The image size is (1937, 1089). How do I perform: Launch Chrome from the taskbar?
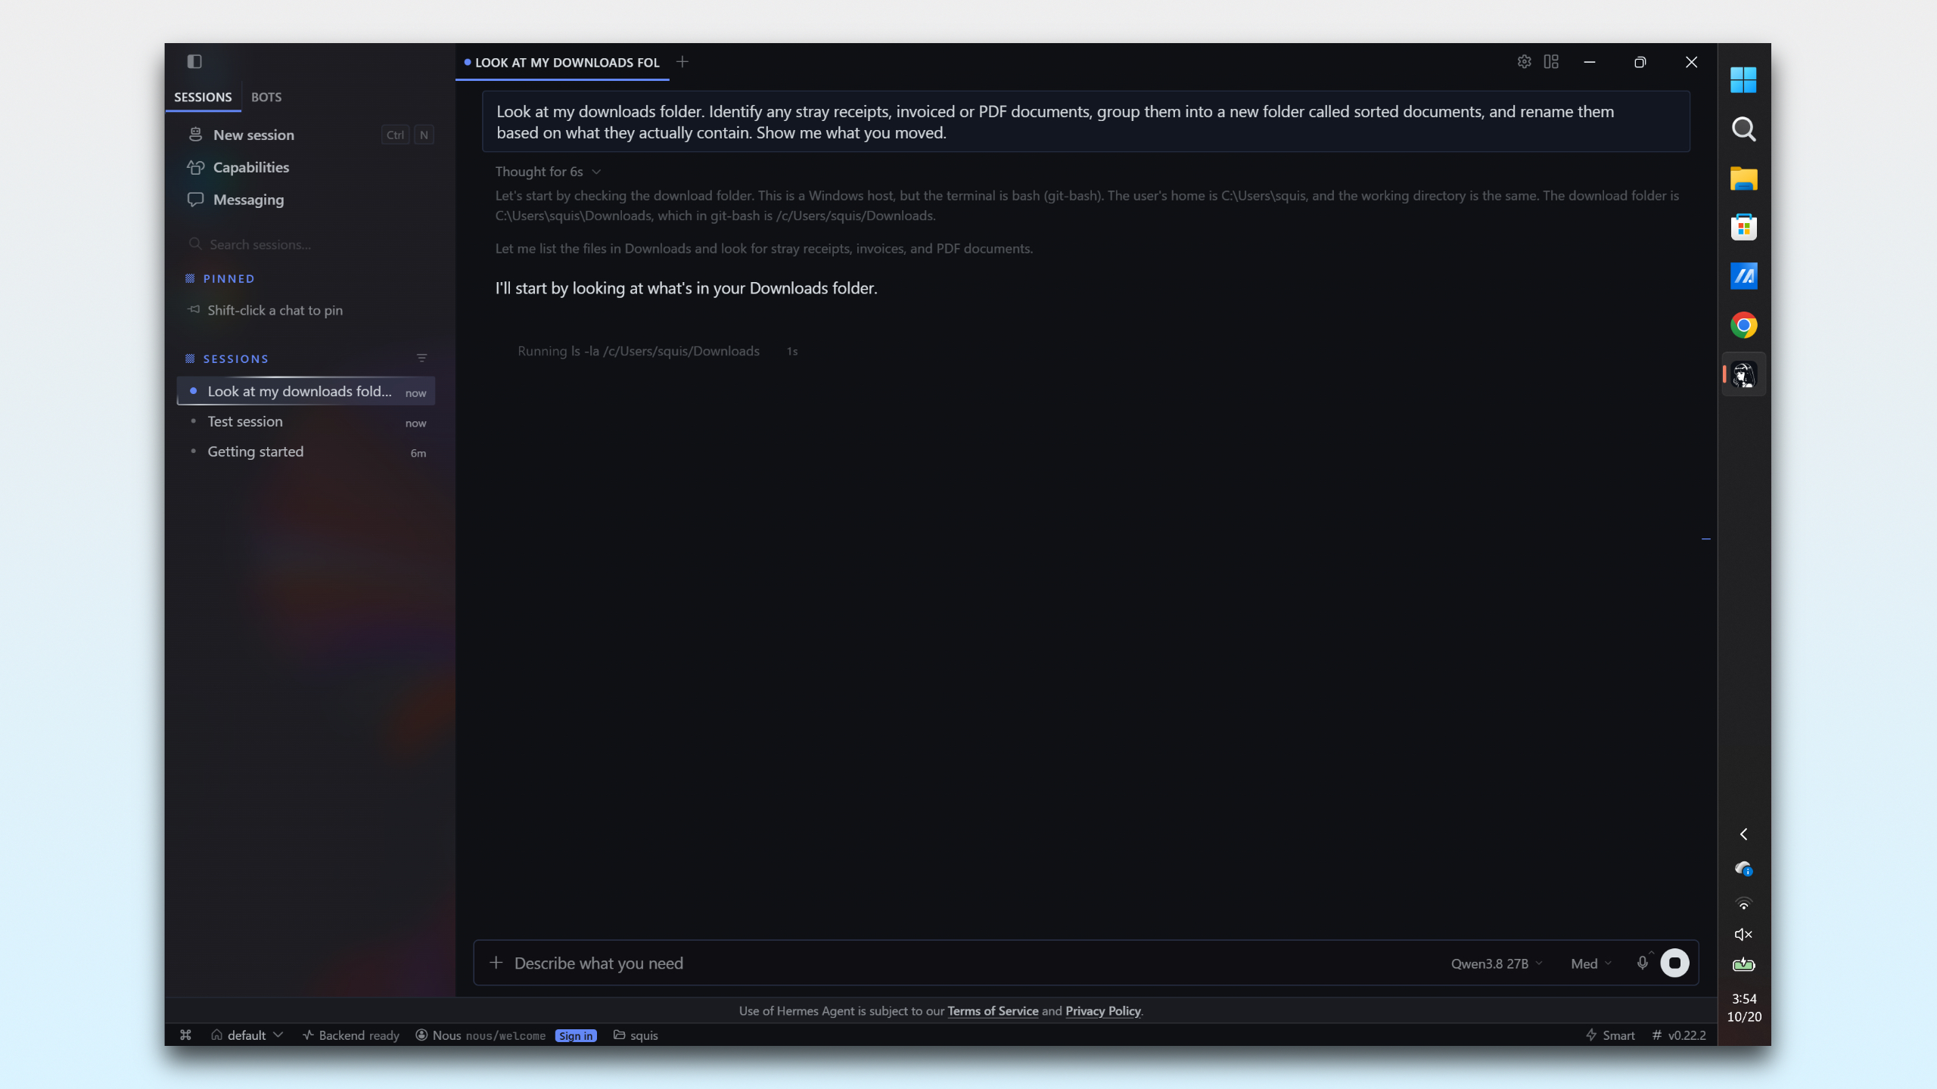[x=1743, y=325]
